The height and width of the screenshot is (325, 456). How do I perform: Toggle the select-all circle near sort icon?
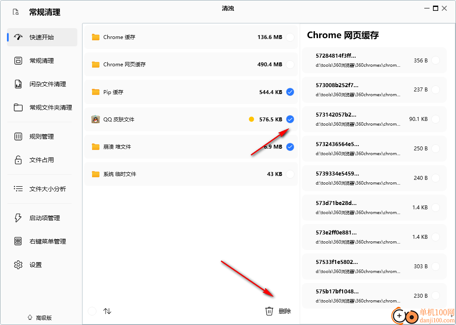(x=92, y=311)
